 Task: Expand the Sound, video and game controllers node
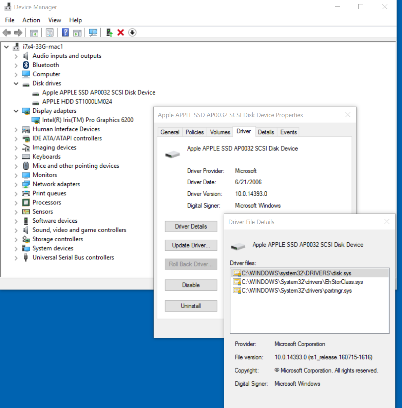pyautogui.click(x=16, y=230)
